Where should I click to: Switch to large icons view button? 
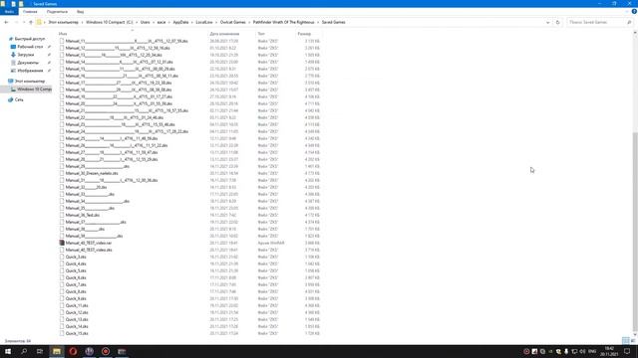click(632, 340)
